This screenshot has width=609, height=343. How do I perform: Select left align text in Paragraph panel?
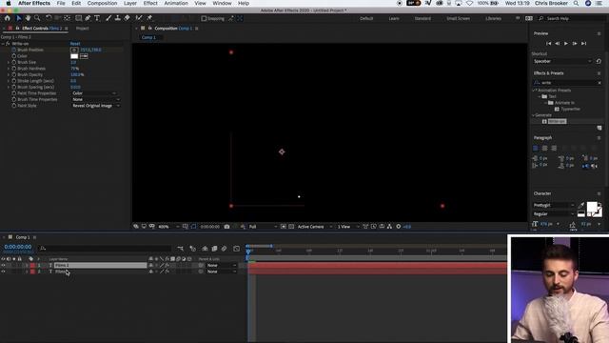click(536, 149)
